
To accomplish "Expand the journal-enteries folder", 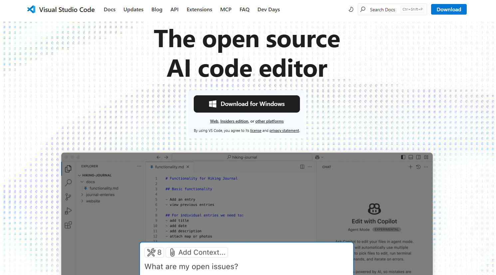I will [x=100, y=195].
